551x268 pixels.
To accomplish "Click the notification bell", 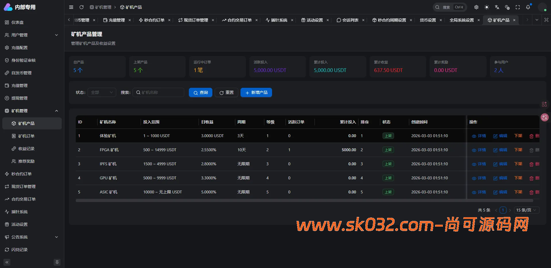I will [x=528, y=7].
